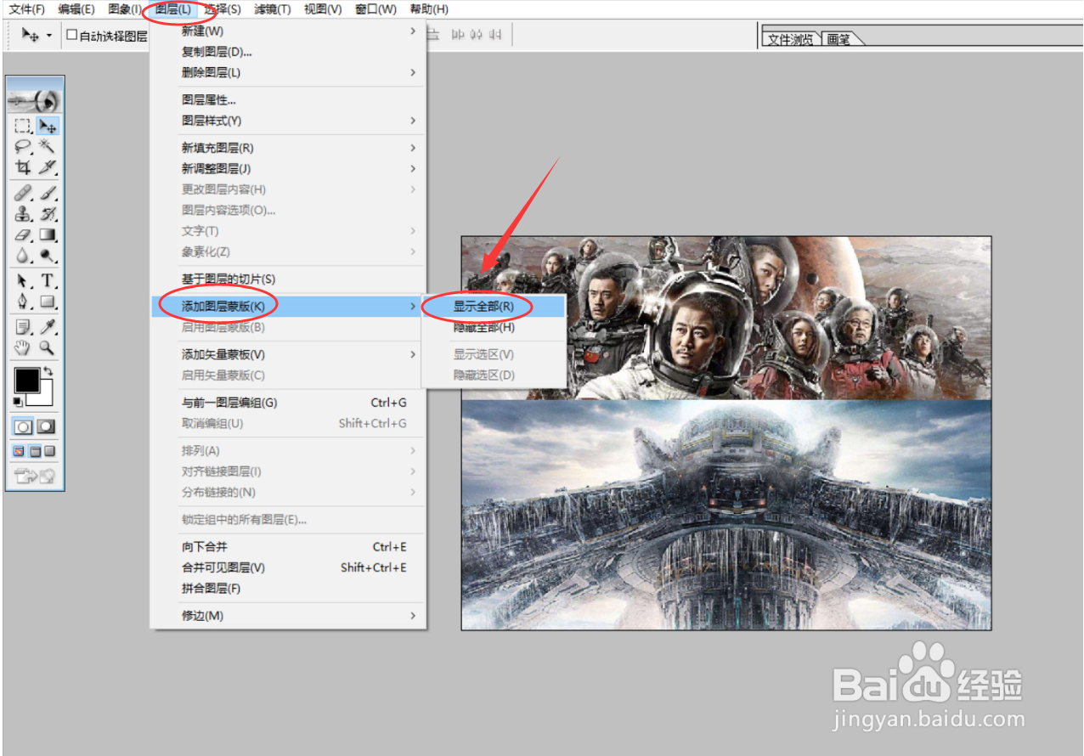Expand the 添加矢量蒙板(V) submenu
This screenshot has height=756, width=1084.
tap(288, 354)
